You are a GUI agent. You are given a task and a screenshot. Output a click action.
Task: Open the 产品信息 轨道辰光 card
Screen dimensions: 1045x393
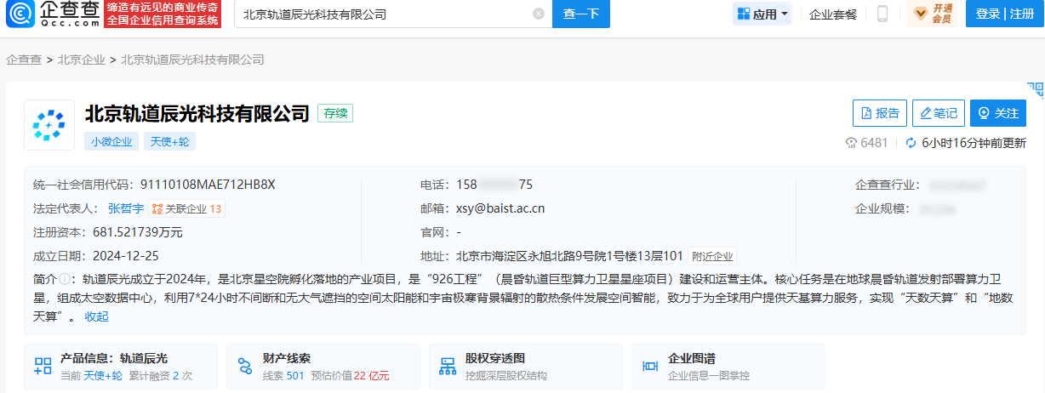(121, 367)
